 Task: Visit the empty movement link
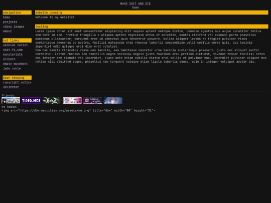[x=15, y=64]
